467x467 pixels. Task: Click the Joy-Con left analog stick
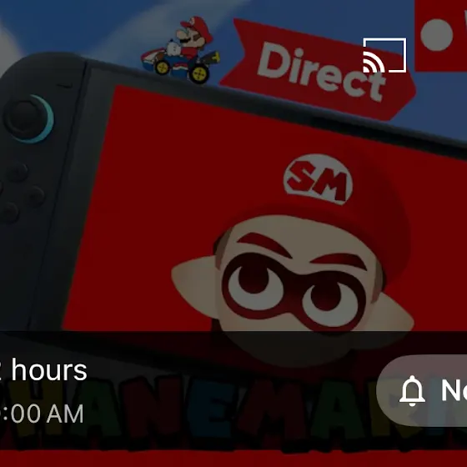tap(28, 118)
